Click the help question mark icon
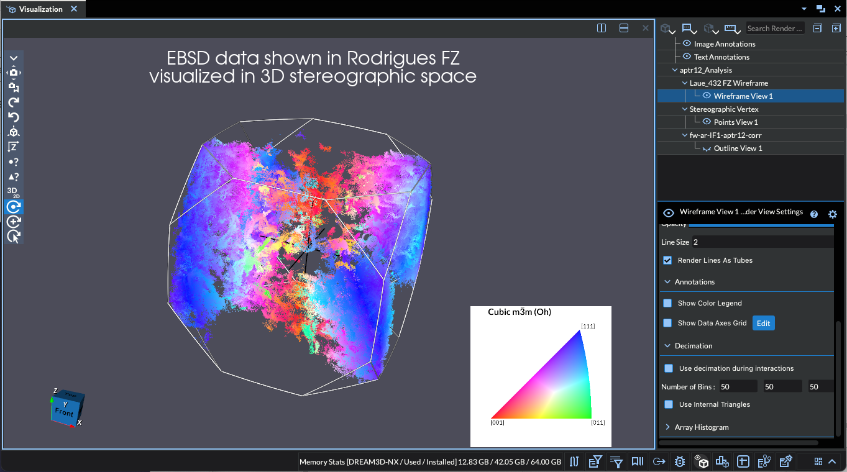847x472 pixels. coord(814,214)
